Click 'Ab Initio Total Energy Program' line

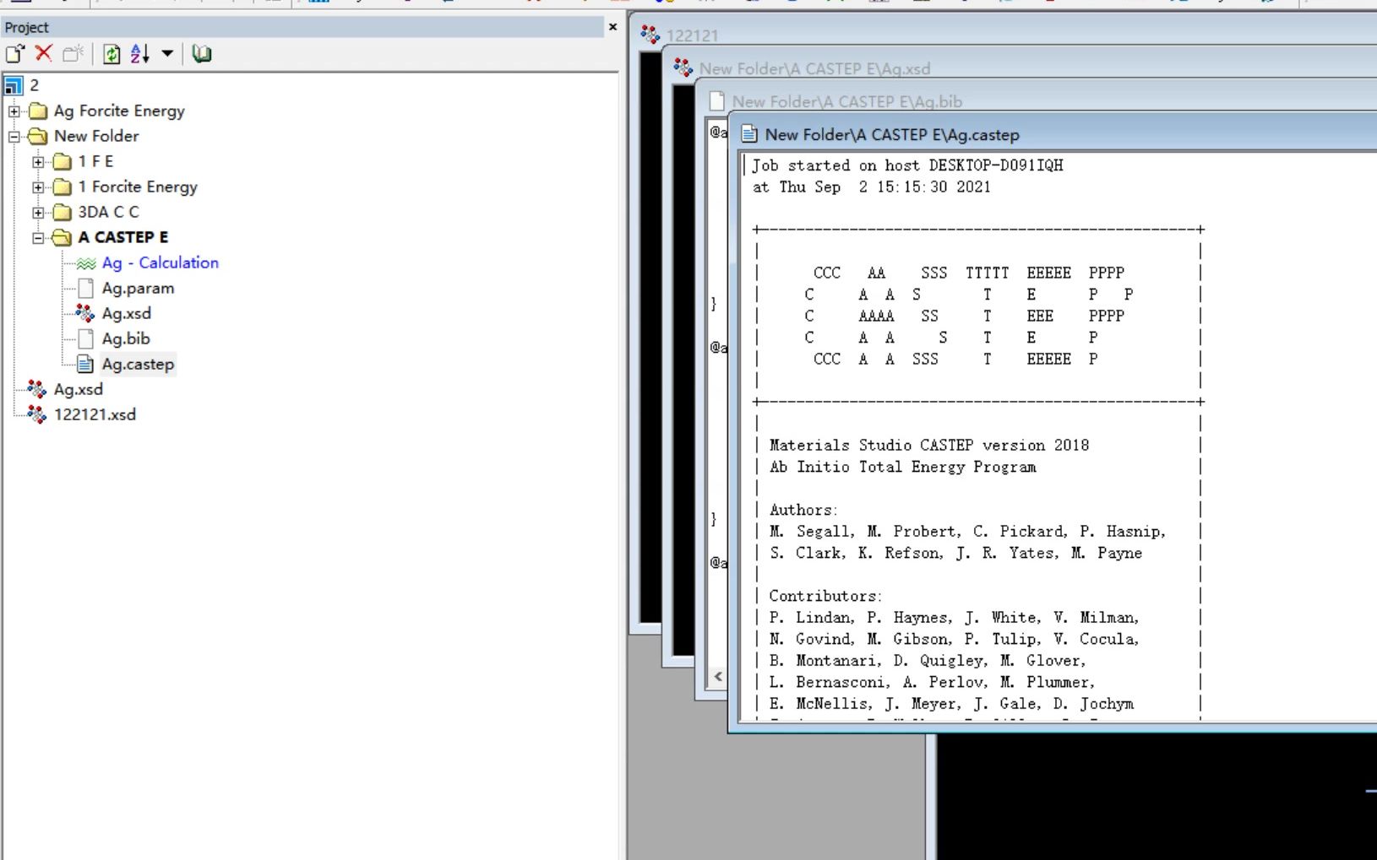pyautogui.click(x=902, y=467)
